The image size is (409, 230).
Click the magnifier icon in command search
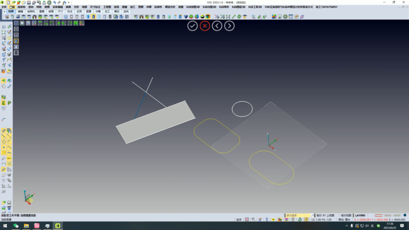point(312,216)
